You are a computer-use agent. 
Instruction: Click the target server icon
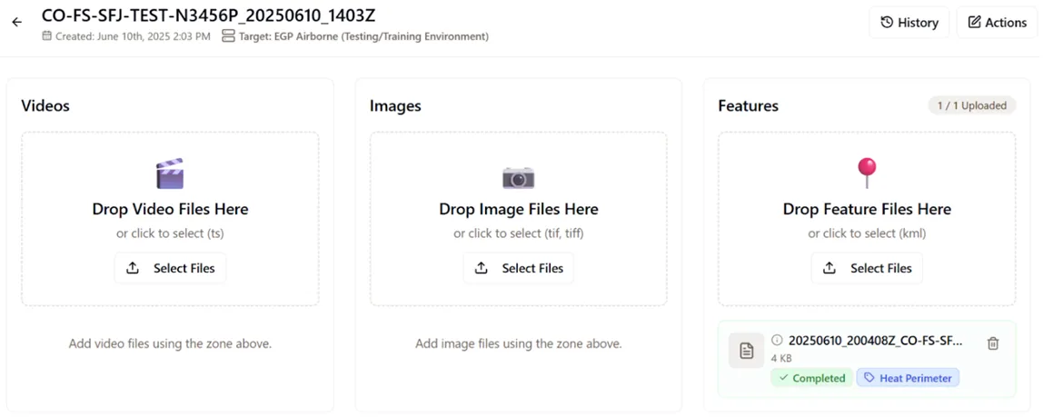pyautogui.click(x=228, y=36)
